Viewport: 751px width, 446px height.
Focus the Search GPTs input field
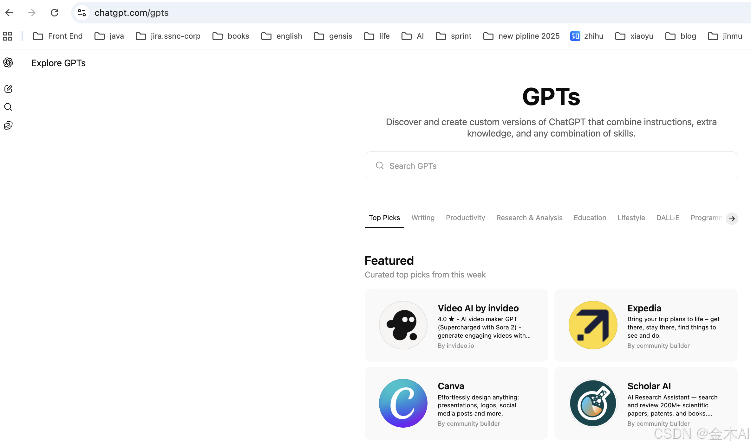tap(551, 166)
